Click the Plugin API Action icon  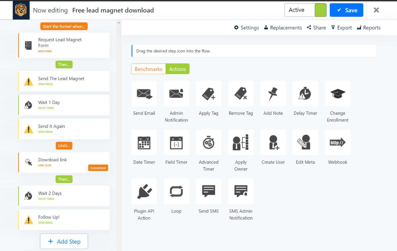tap(144, 191)
